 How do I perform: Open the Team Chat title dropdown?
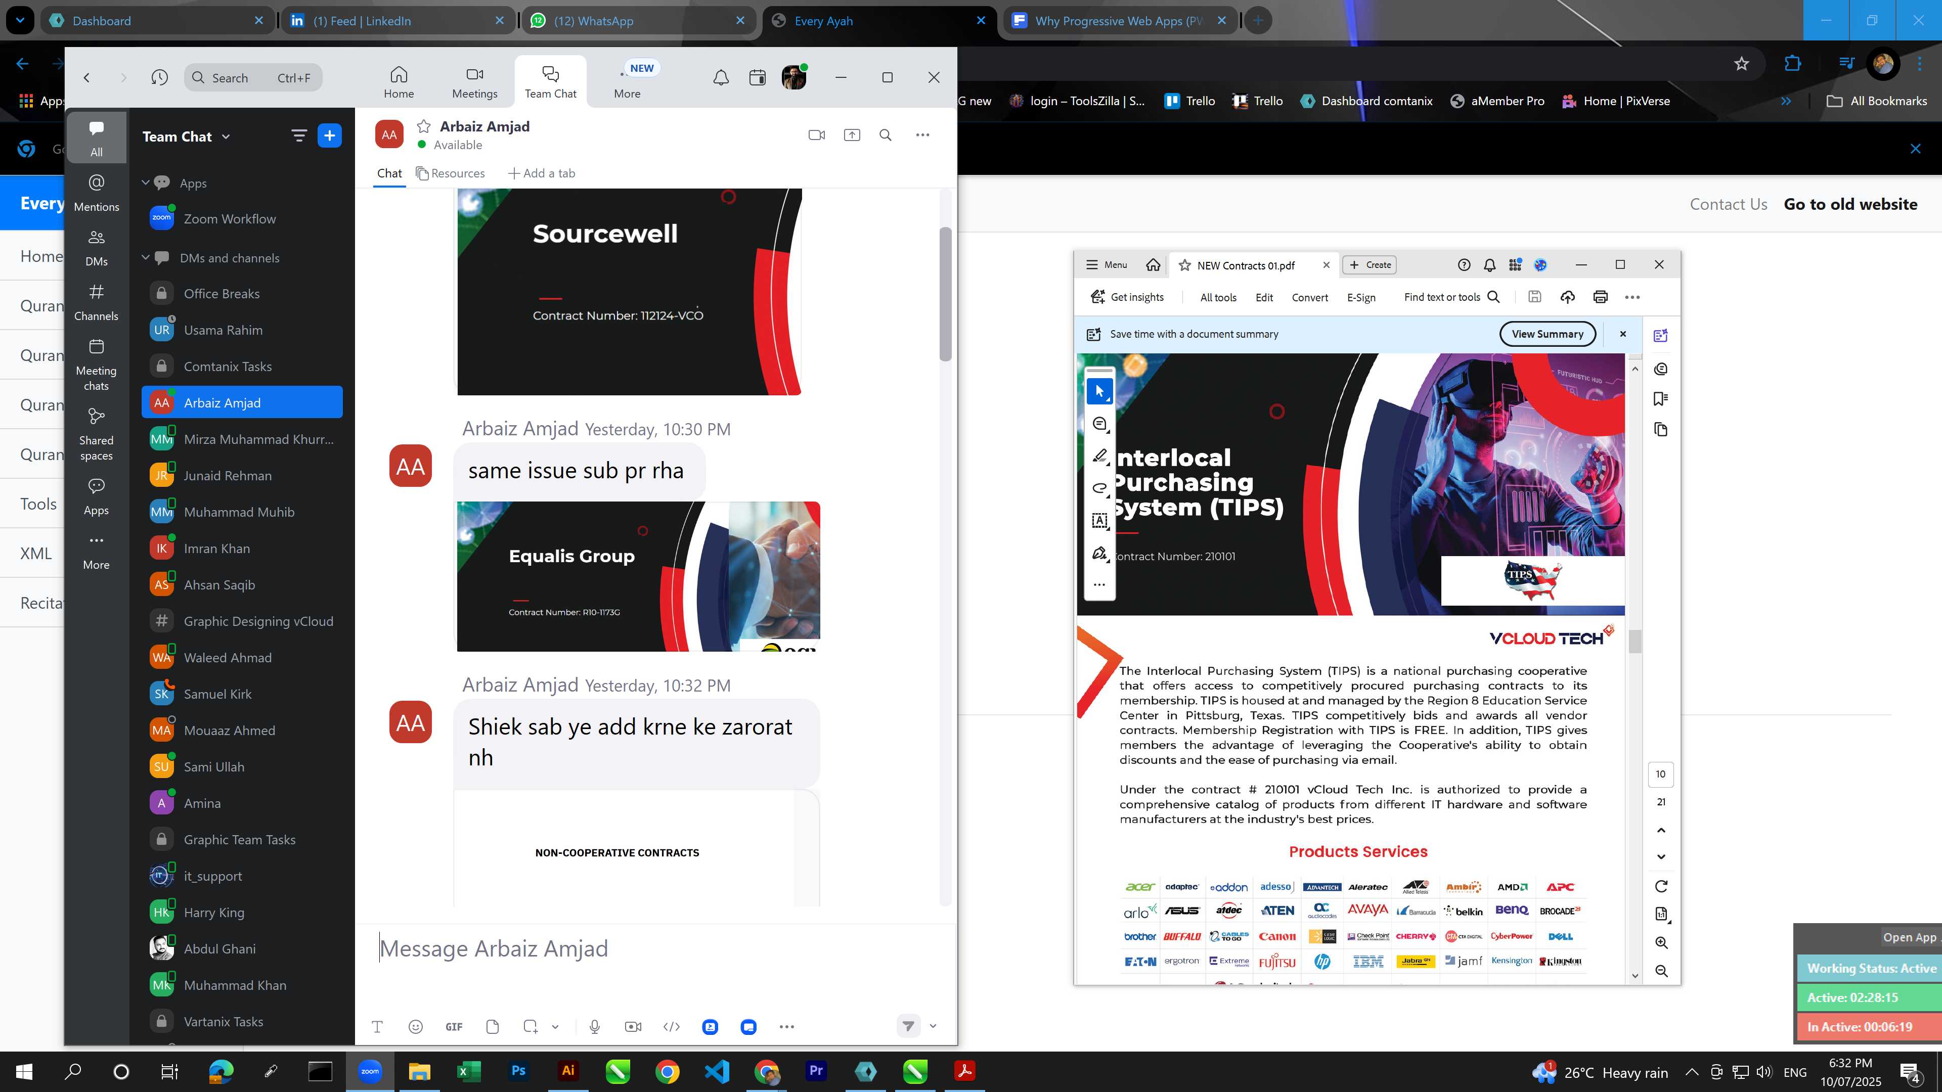click(186, 136)
